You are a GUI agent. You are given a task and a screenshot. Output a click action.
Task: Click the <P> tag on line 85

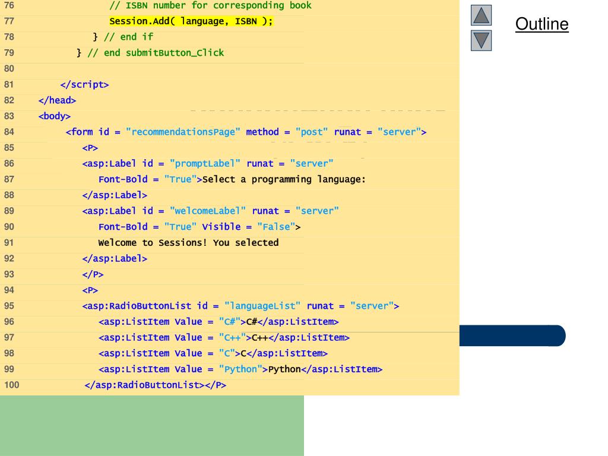pyautogui.click(x=90, y=148)
